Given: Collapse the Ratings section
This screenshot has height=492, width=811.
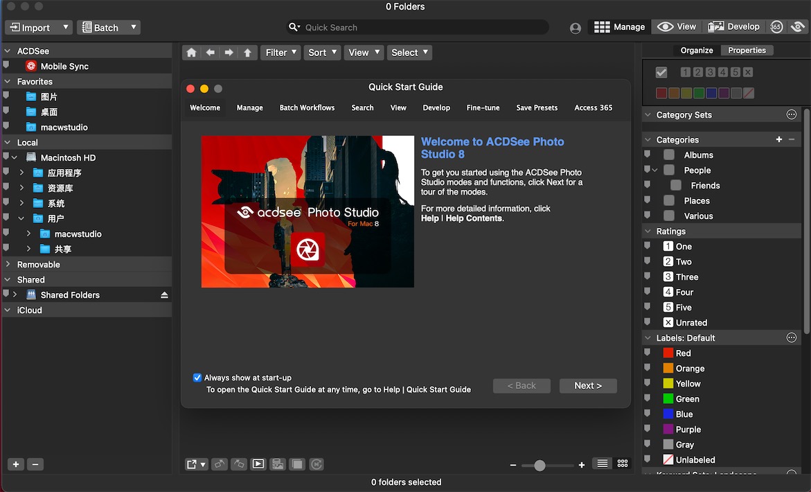Looking at the screenshot, I should tap(648, 231).
